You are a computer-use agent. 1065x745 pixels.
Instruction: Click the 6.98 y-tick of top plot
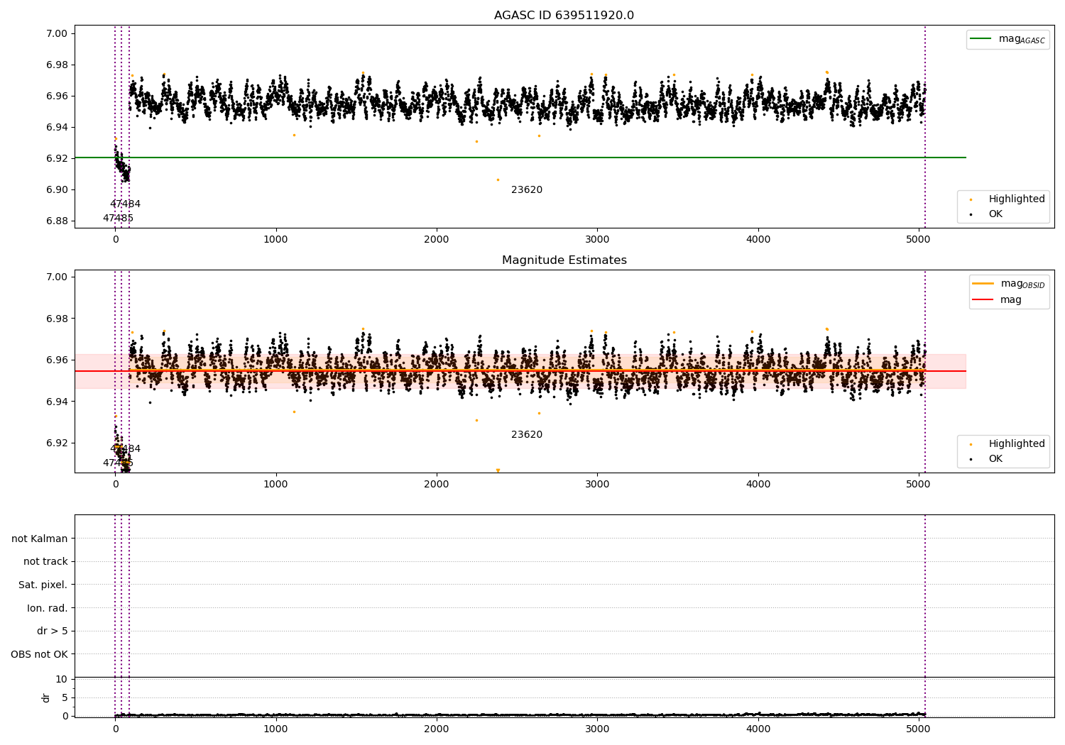57,65
